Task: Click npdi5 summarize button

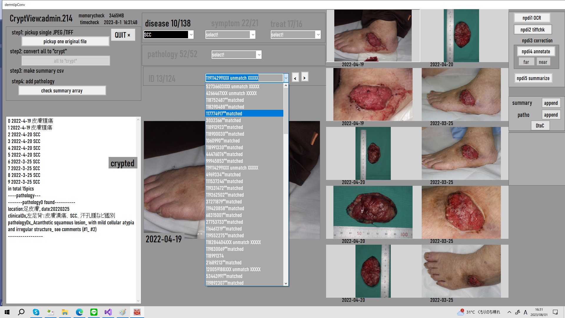Action: coord(533,78)
